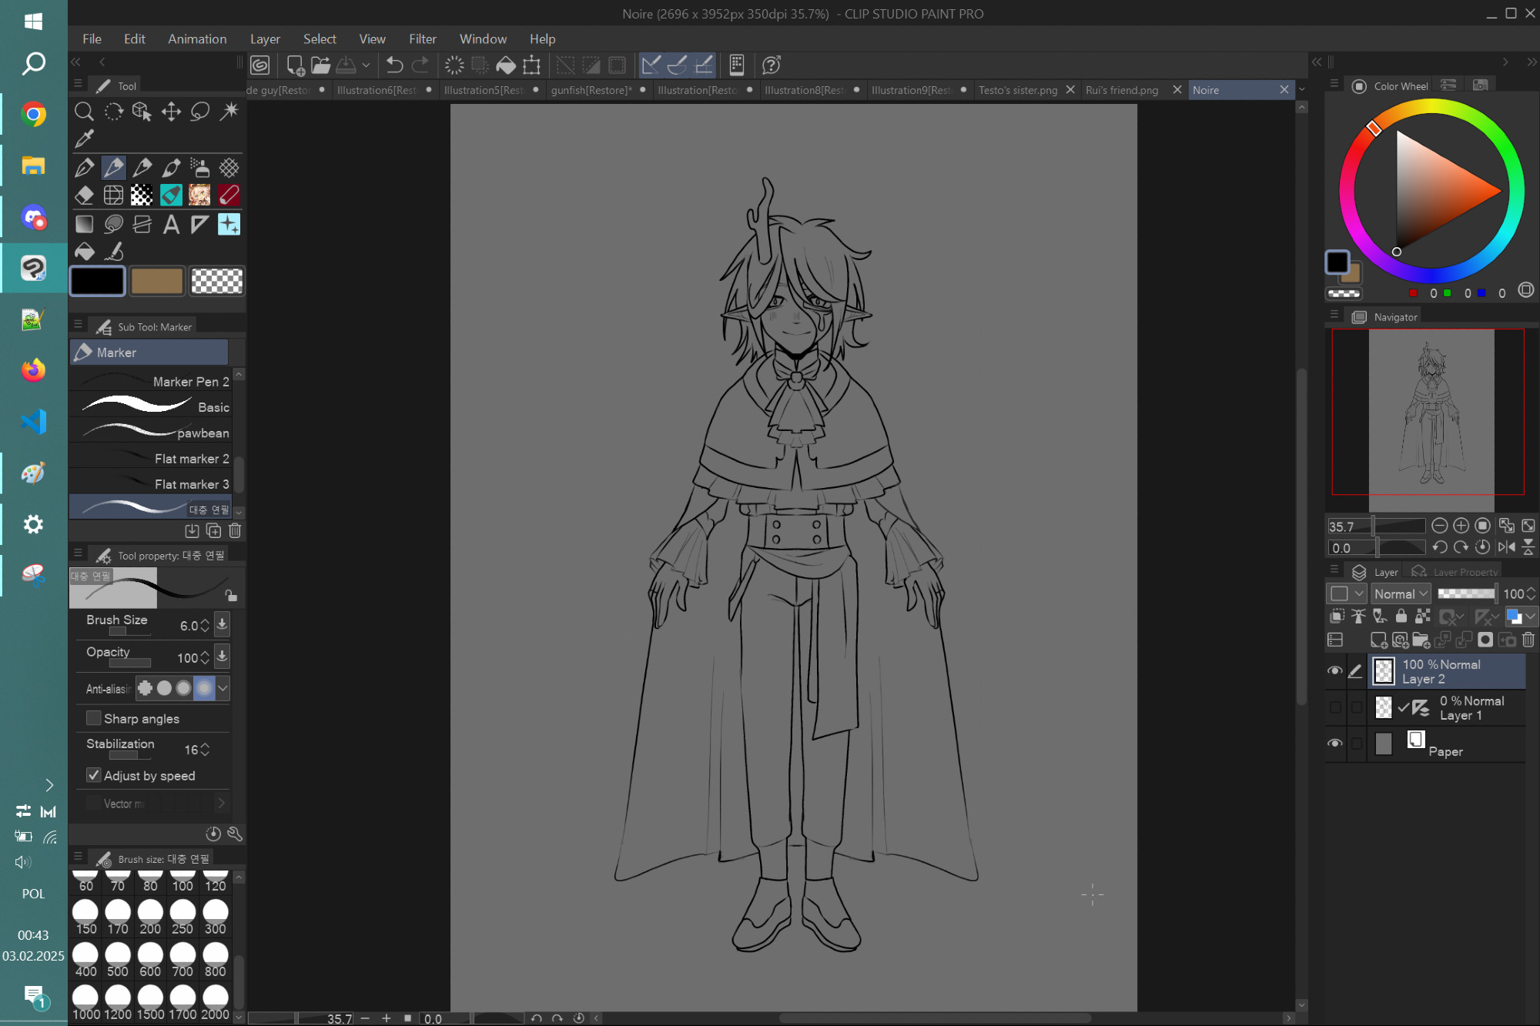Select the Gradient tool
Image resolution: width=1540 pixels, height=1026 pixels.
[84, 224]
